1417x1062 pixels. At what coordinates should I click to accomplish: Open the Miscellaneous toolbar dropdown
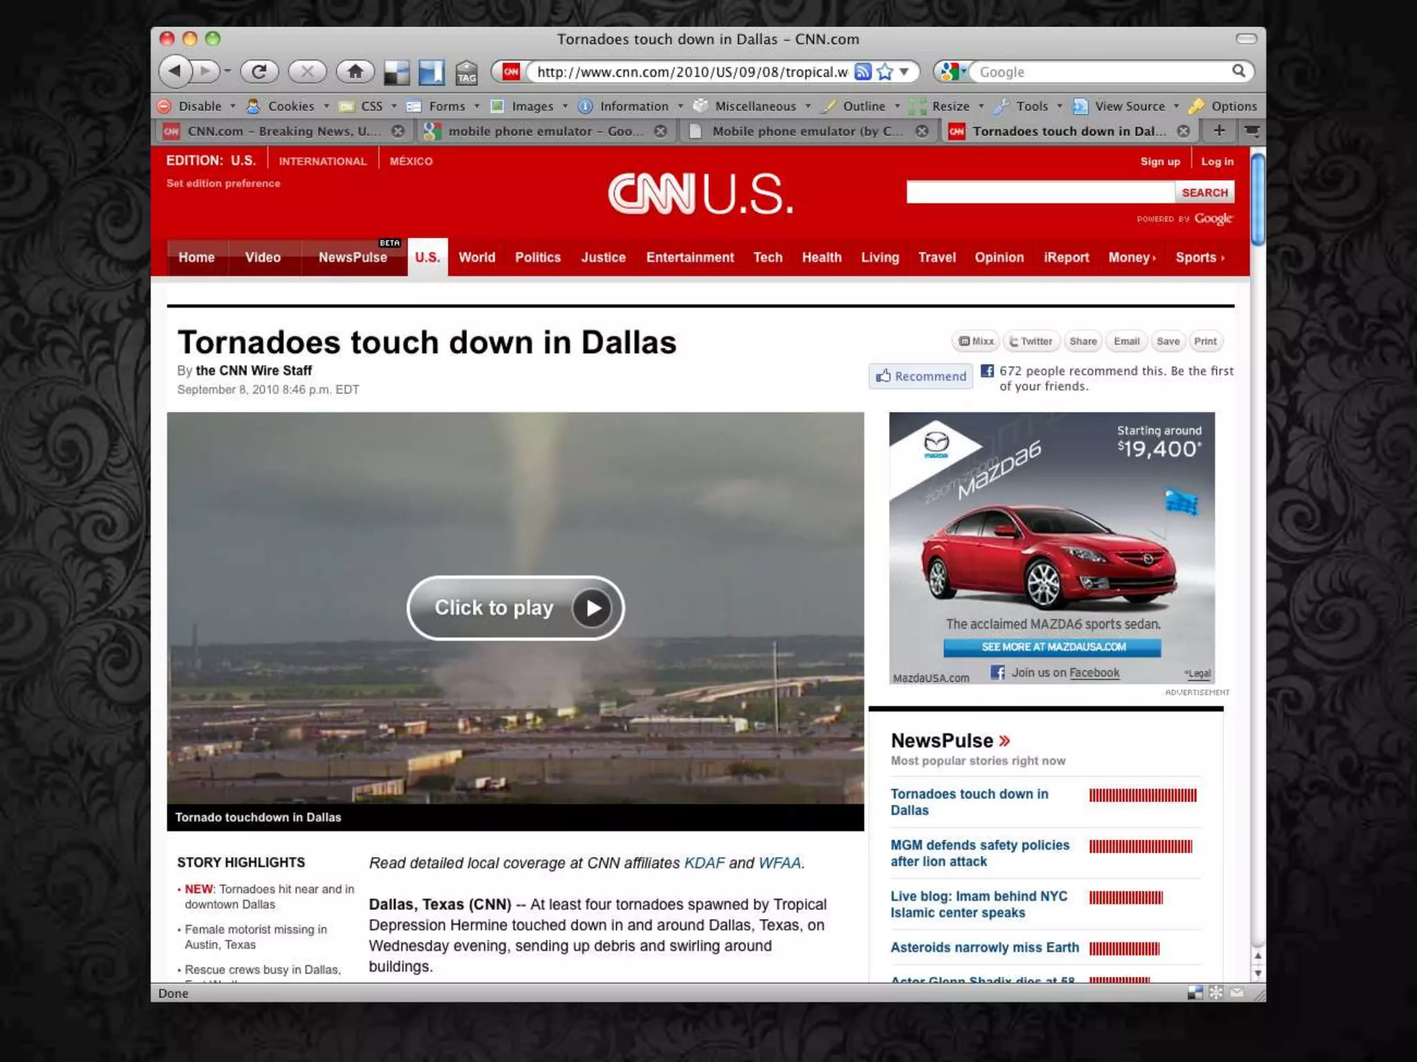click(755, 106)
